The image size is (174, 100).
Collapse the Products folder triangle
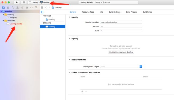3,21
